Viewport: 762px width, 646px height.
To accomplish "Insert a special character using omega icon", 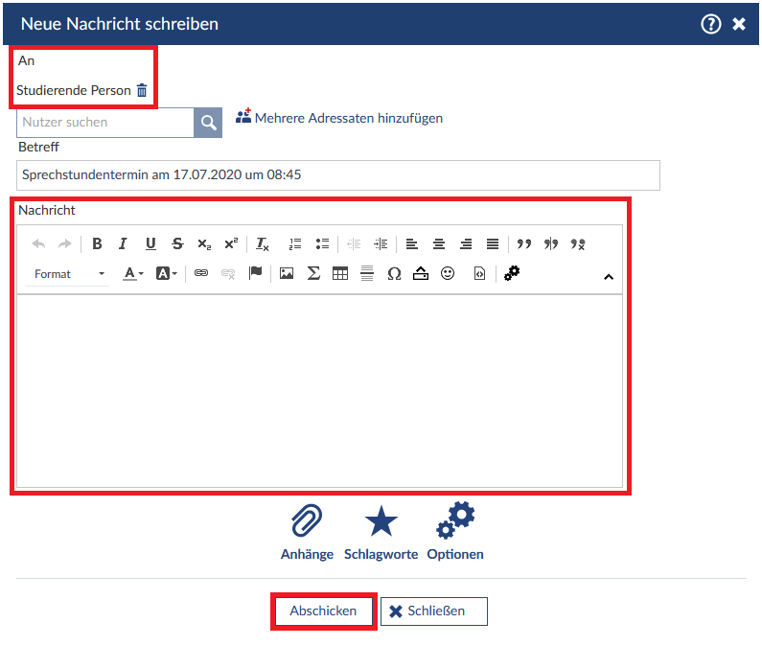I will click(x=394, y=274).
